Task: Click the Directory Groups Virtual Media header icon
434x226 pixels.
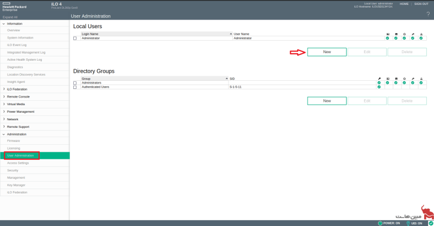Action: coord(396,79)
